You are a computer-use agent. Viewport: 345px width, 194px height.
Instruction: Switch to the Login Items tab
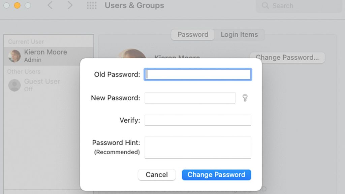click(x=239, y=34)
